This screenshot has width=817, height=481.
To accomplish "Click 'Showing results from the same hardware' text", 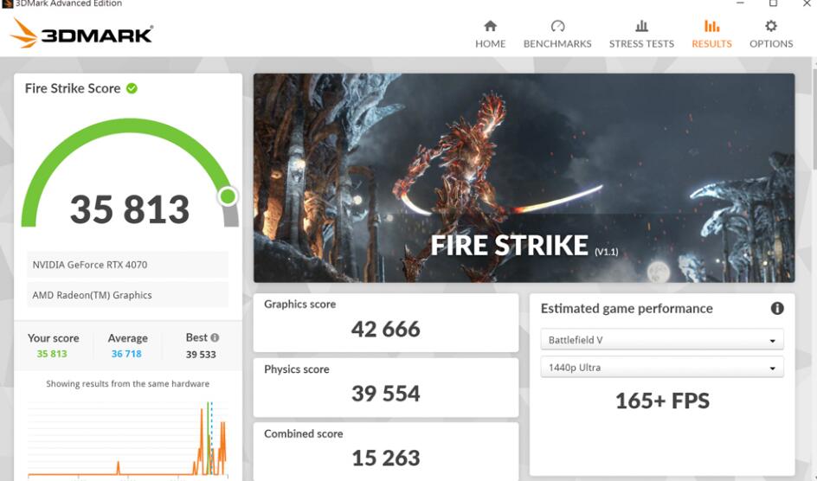I will point(128,383).
